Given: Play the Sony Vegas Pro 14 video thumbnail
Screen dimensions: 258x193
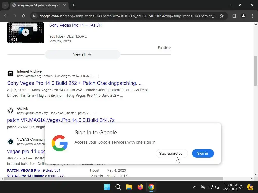Looking at the screenshot, I should 26,33.
